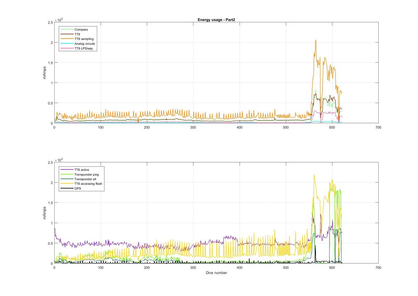Click the tallest peak of yellow flash-access curve
This screenshot has width=418, height=296.
click(x=314, y=175)
